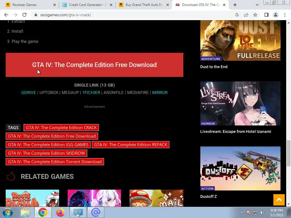This screenshot has height=218, width=291.
Task: Click the orange scroll-to-top arrow button
Action: point(279,200)
